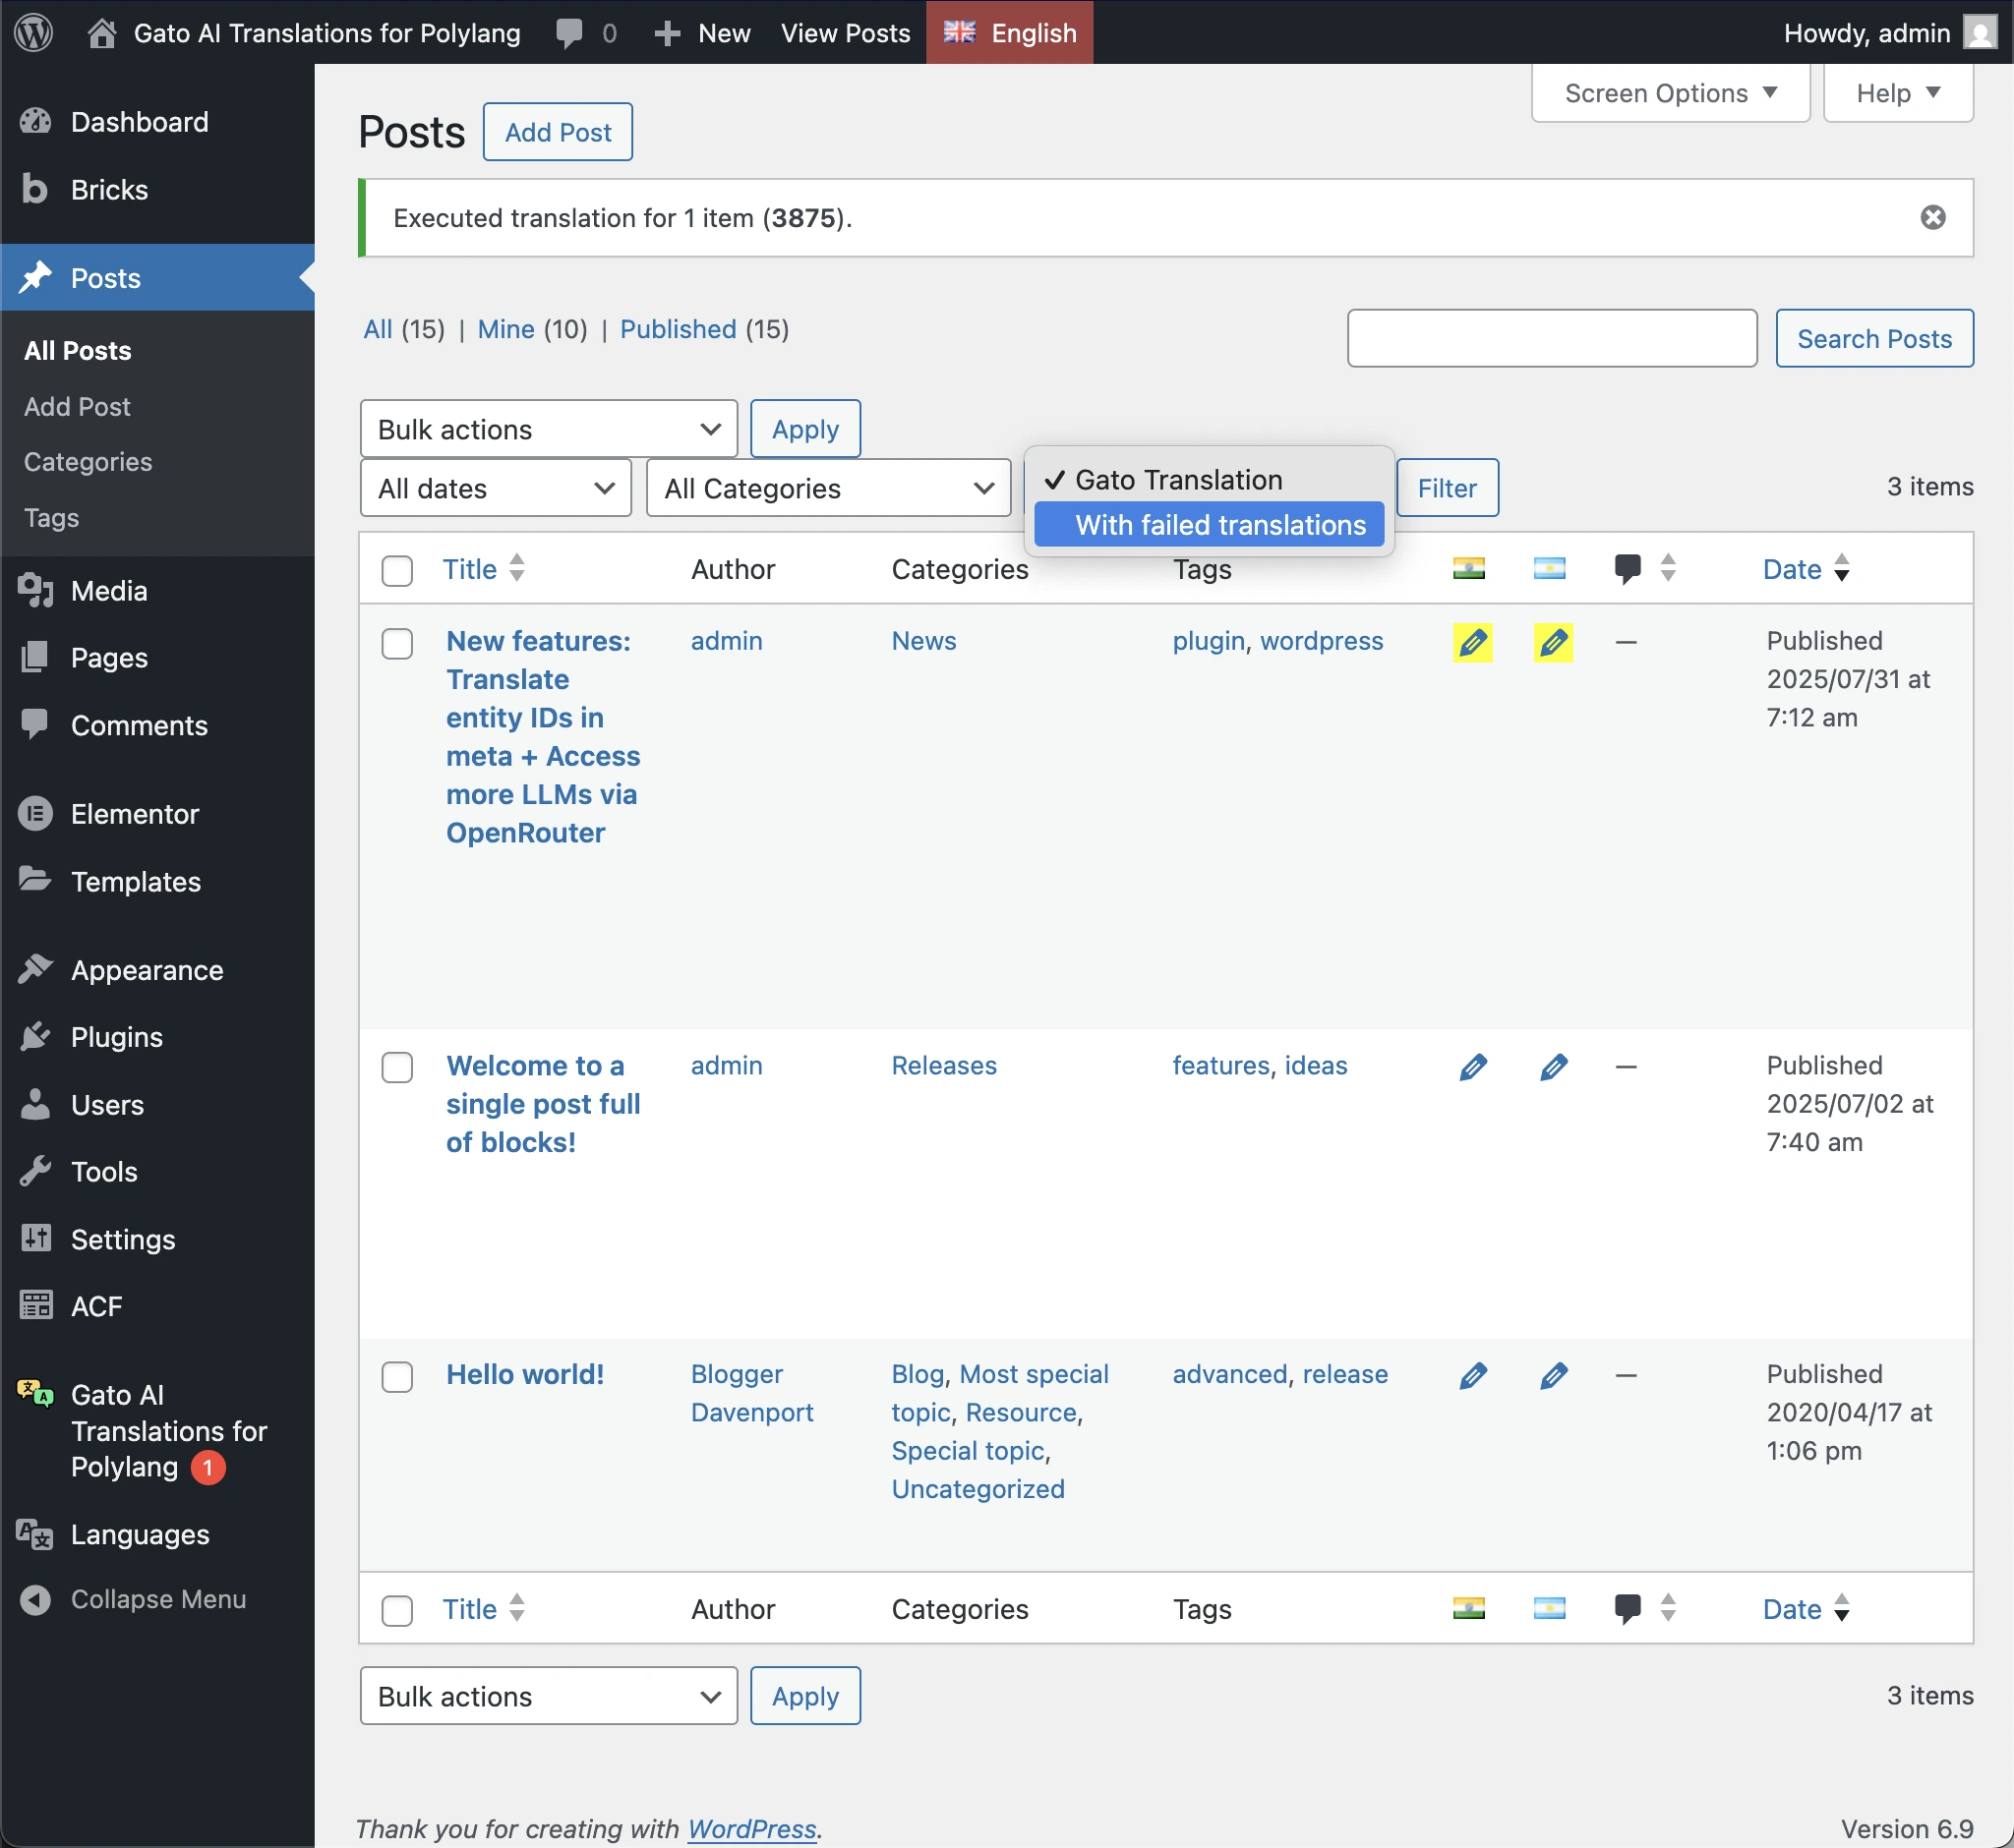Click the Collapse Menu arrow icon
This screenshot has height=1848, width=2014.
coord(35,1599)
